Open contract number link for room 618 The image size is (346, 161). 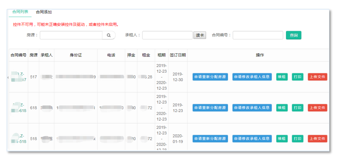coord(19,108)
